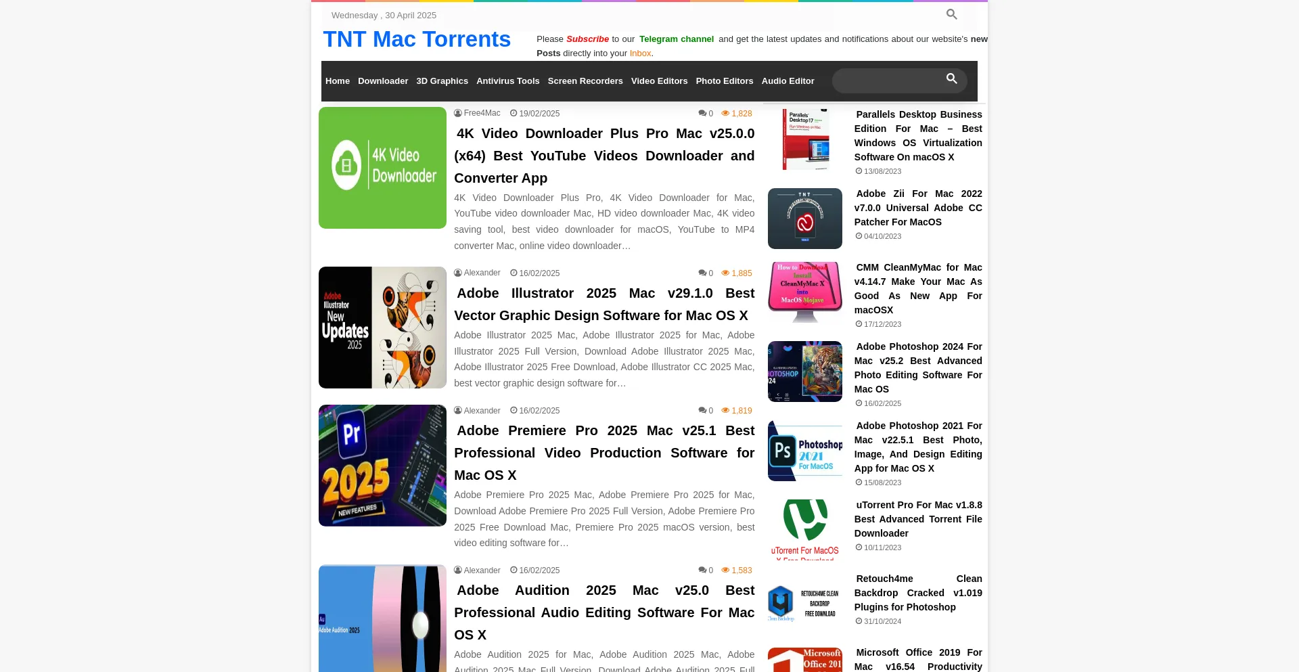Open the Parallels Desktop sidebar thumbnail
Viewport: 1299px width, 672px height.
tap(805, 139)
